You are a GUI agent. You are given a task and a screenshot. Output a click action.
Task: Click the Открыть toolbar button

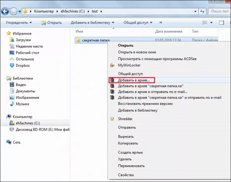tap(51, 23)
